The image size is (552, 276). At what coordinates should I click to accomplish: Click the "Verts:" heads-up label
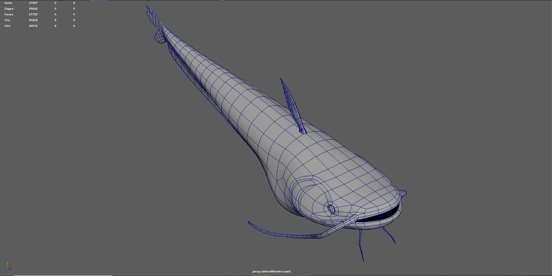point(9,3)
